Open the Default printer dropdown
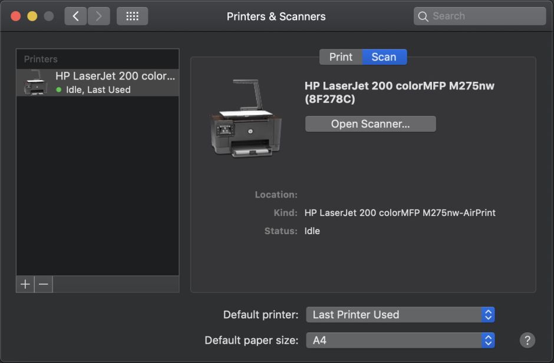The width and height of the screenshot is (554, 363). pyautogui.click(x=400, y=315)
